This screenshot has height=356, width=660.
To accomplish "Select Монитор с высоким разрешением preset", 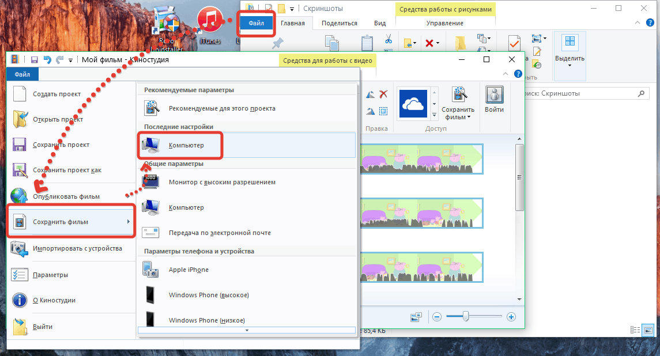I will tap(247, 182).
